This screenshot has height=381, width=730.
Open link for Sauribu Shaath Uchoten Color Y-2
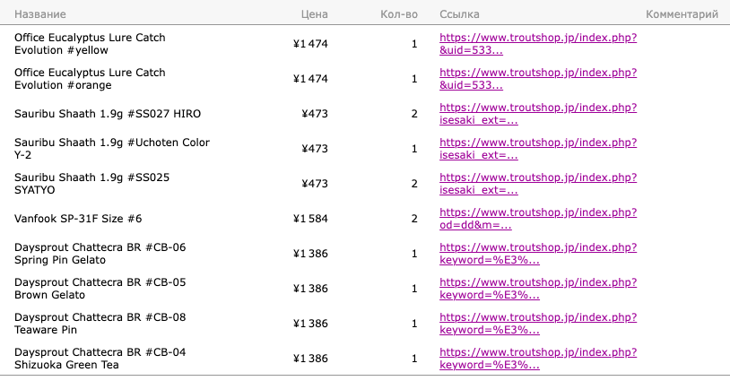[x=538, y=149]
